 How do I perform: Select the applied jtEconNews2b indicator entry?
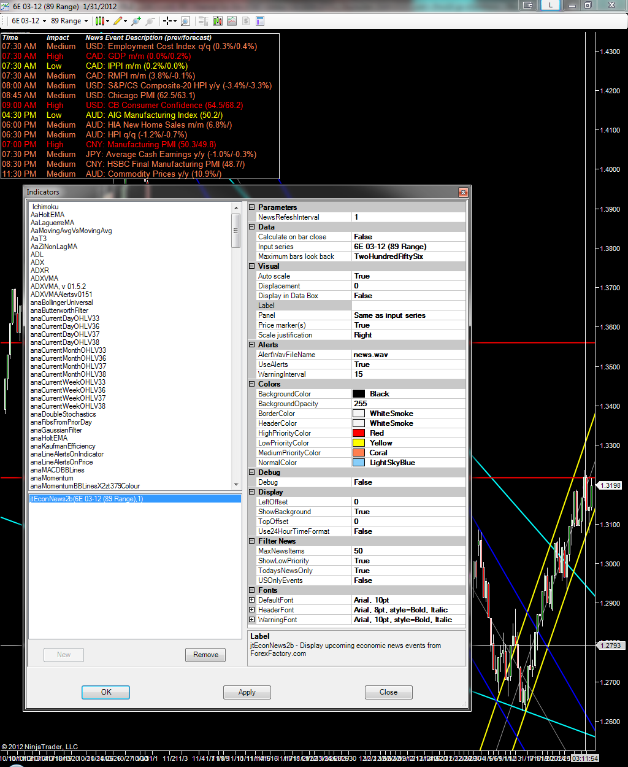[x=135, y=499]
